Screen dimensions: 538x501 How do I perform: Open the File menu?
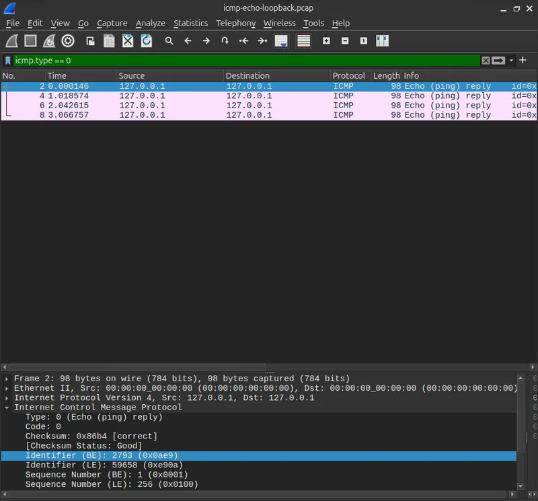(x=13, y=24)
